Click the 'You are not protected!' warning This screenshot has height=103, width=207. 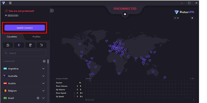pyautogui.click(x=20, y=11)
